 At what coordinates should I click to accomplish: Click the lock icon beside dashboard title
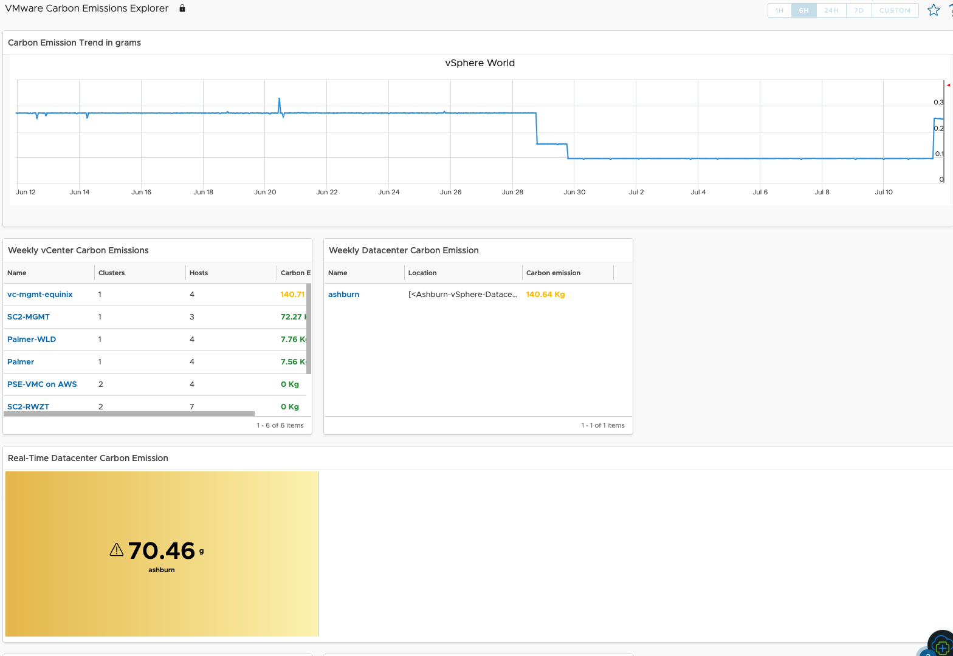click(x=182, y=9)
